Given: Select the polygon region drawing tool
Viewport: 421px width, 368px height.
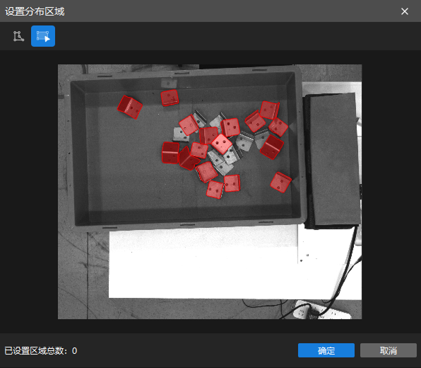Looking at the screenshot, I should [x=18, y=36].
